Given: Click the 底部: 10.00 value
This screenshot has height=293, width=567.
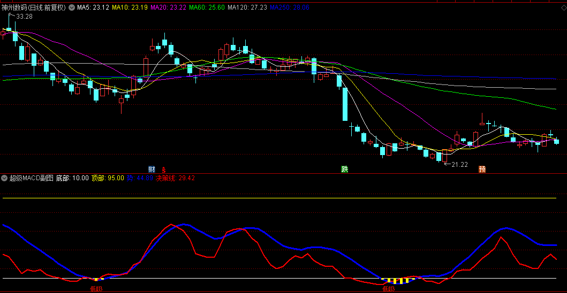Looking at the screenshot, I should [x=72, y=178].
